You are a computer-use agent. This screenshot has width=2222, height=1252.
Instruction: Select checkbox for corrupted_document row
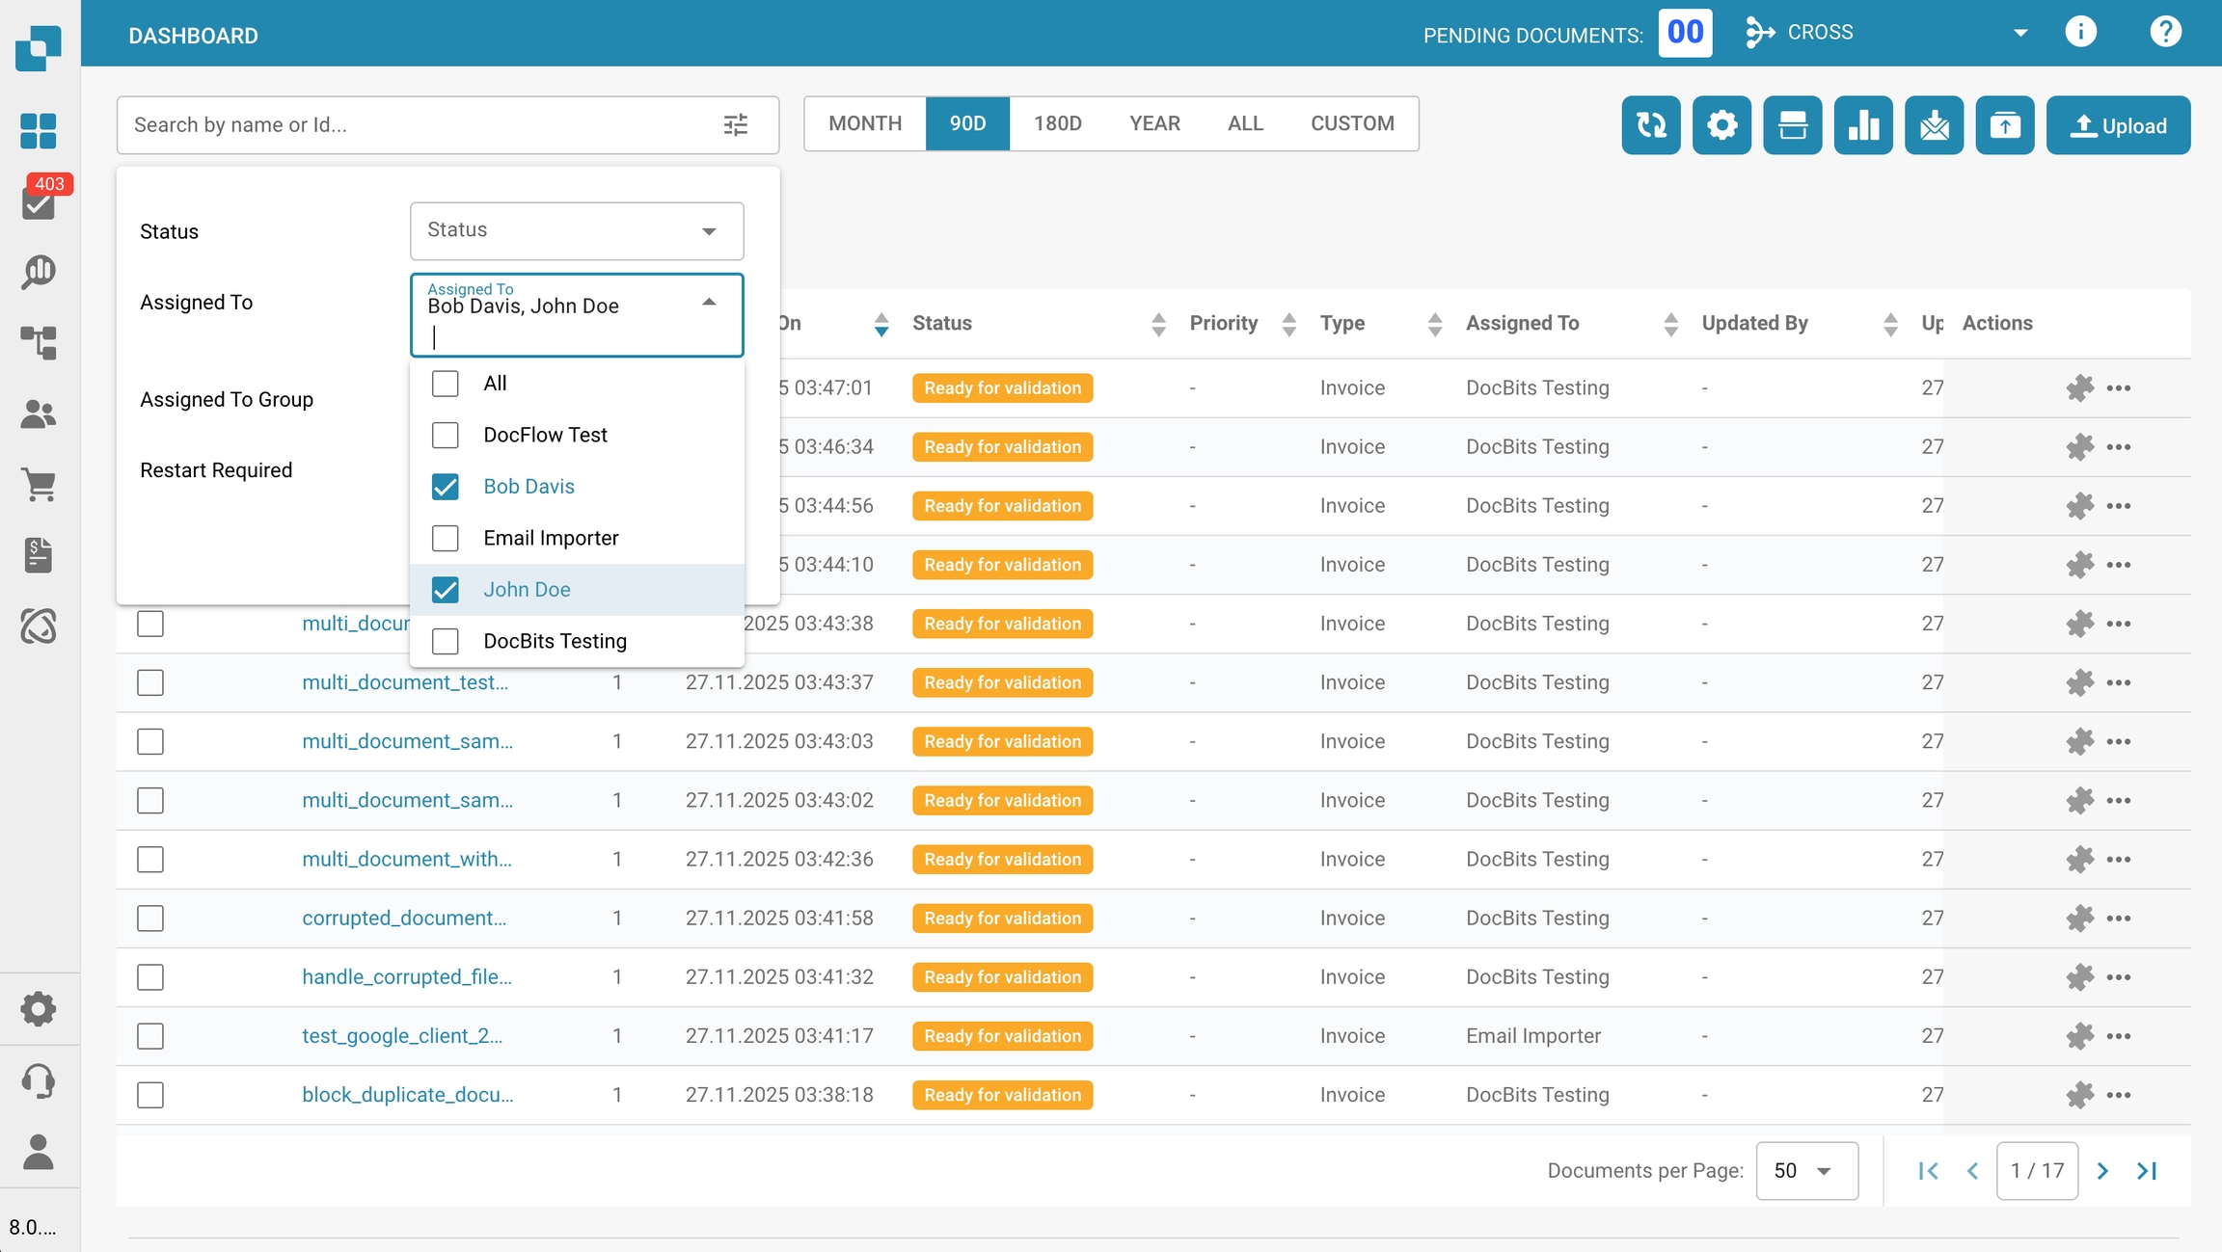click(150, 918)
